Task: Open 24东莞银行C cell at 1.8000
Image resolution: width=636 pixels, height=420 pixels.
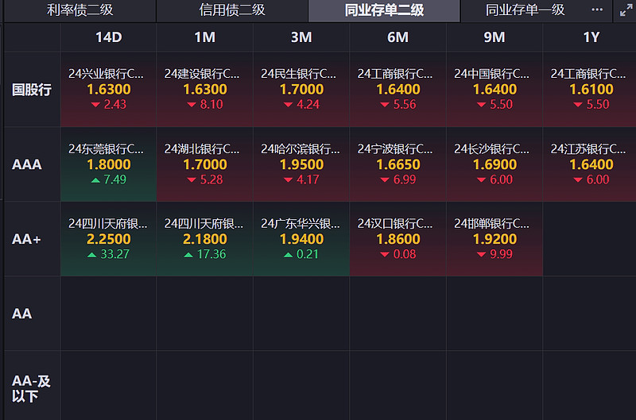Action: 109,164
